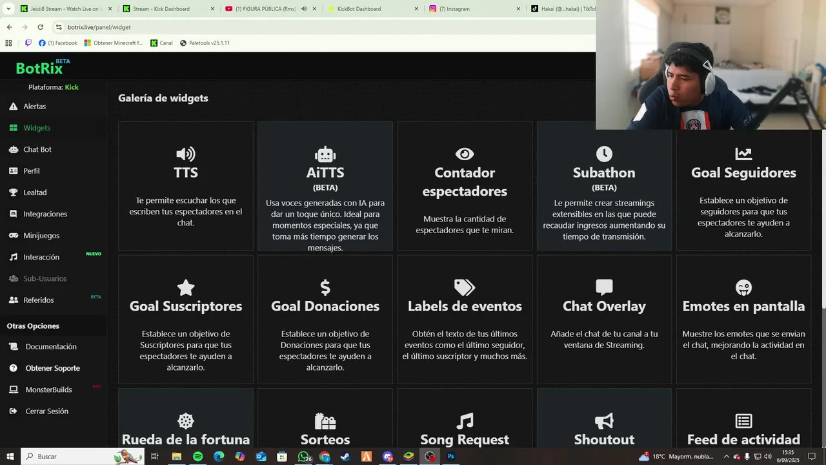Click the Chat Overlay speech bubble icon

click(x=604, y=287)
